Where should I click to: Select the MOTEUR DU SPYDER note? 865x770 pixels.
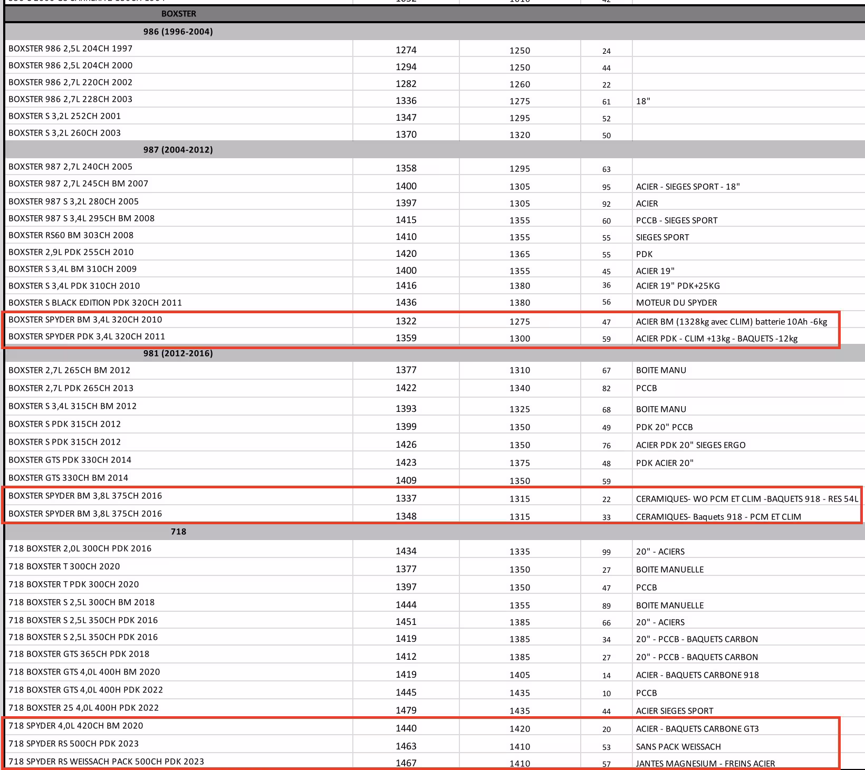tap(677, 303)
